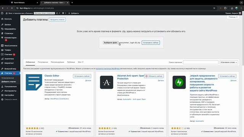Open the site name in the admin bar
The height and width of the screenshot is (137, 244).
[x=19, y=13]
